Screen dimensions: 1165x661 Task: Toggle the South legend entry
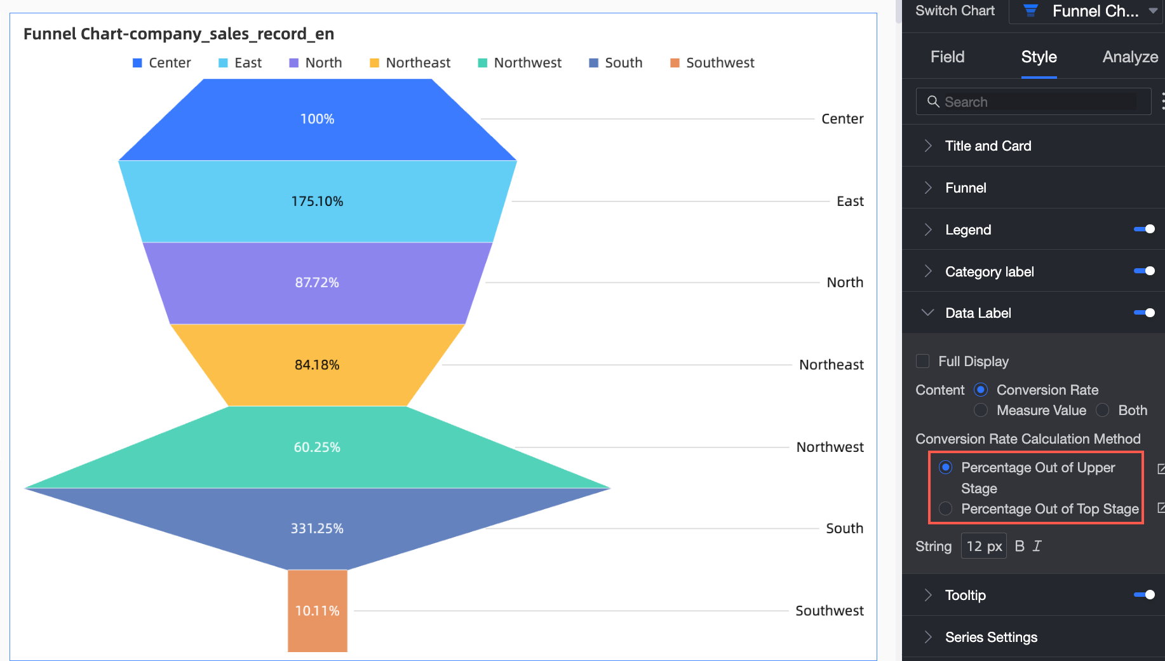pos(616,63)
